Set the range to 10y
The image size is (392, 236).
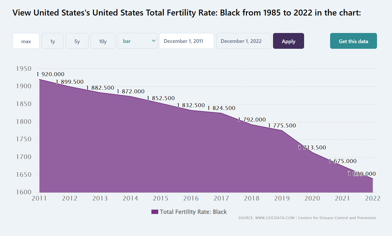click(x=103, y=41)
